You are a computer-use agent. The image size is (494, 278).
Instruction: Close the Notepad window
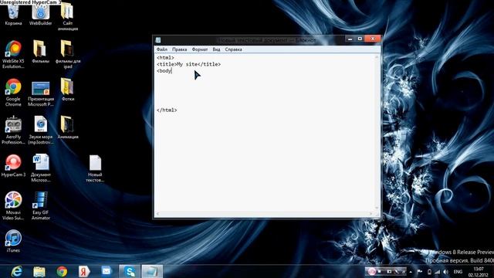(373, 39)
